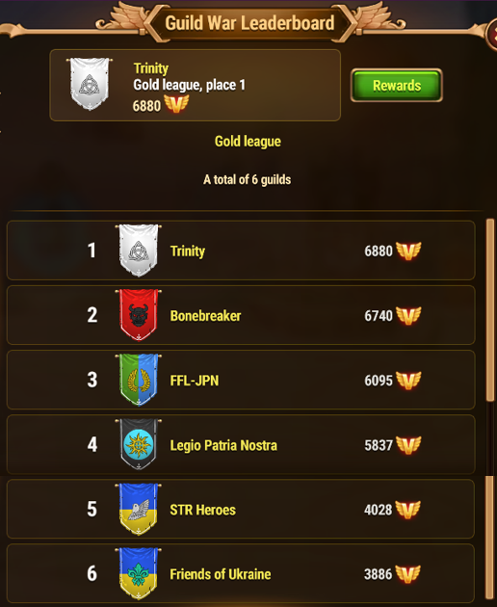Open the Friends of Ukraine guild name
This screenshot has width=497, height=607.
(x=221, y=574)
